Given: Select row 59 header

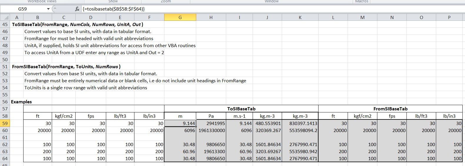Looking at the screenshot, I should pos(5,124).
